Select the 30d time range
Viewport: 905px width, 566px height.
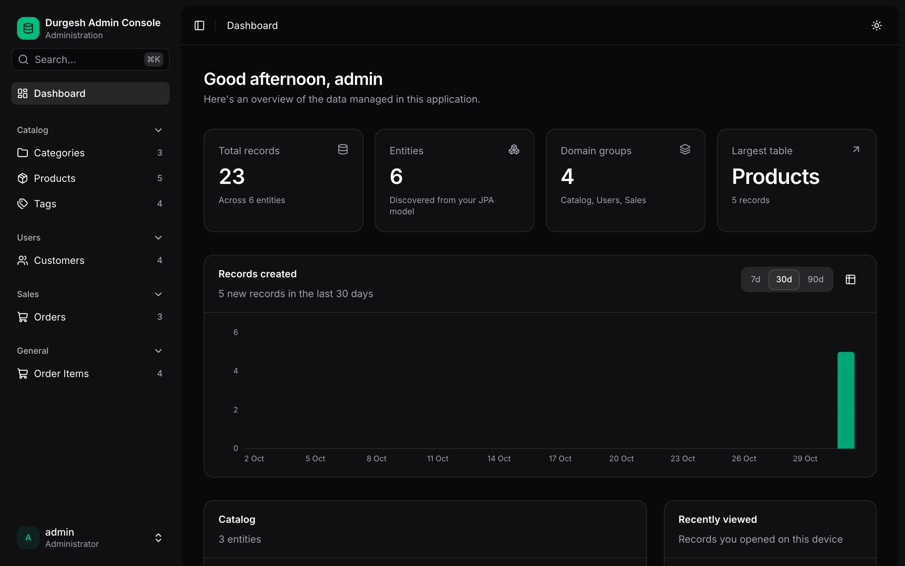tap(784, 279)
